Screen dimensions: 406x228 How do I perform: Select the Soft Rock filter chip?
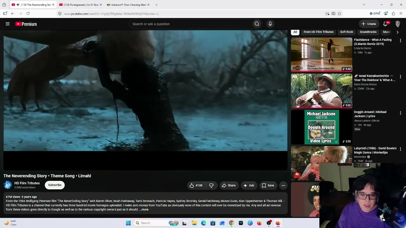click(x=347, y=32)
